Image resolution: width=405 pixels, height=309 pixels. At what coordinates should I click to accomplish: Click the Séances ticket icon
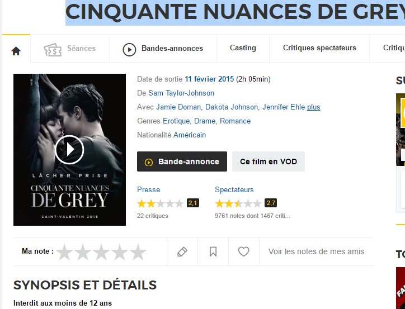point(53,50)
